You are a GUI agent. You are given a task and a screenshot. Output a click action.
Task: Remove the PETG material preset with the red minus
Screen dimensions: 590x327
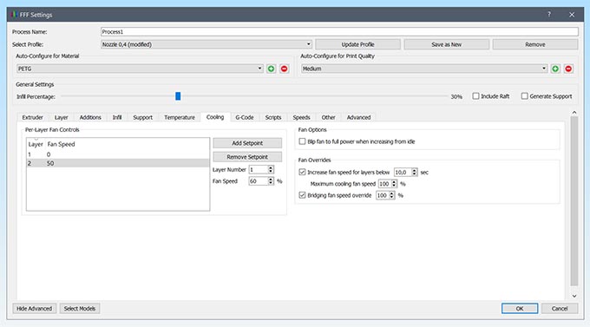(x=284, y=69)
